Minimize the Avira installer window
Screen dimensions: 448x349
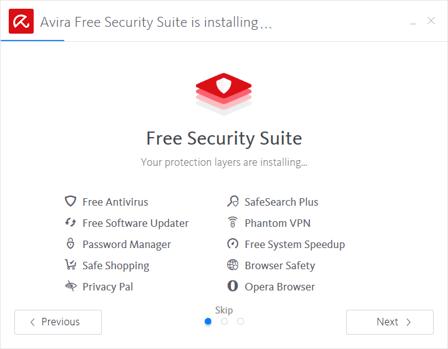coord(413,22)
